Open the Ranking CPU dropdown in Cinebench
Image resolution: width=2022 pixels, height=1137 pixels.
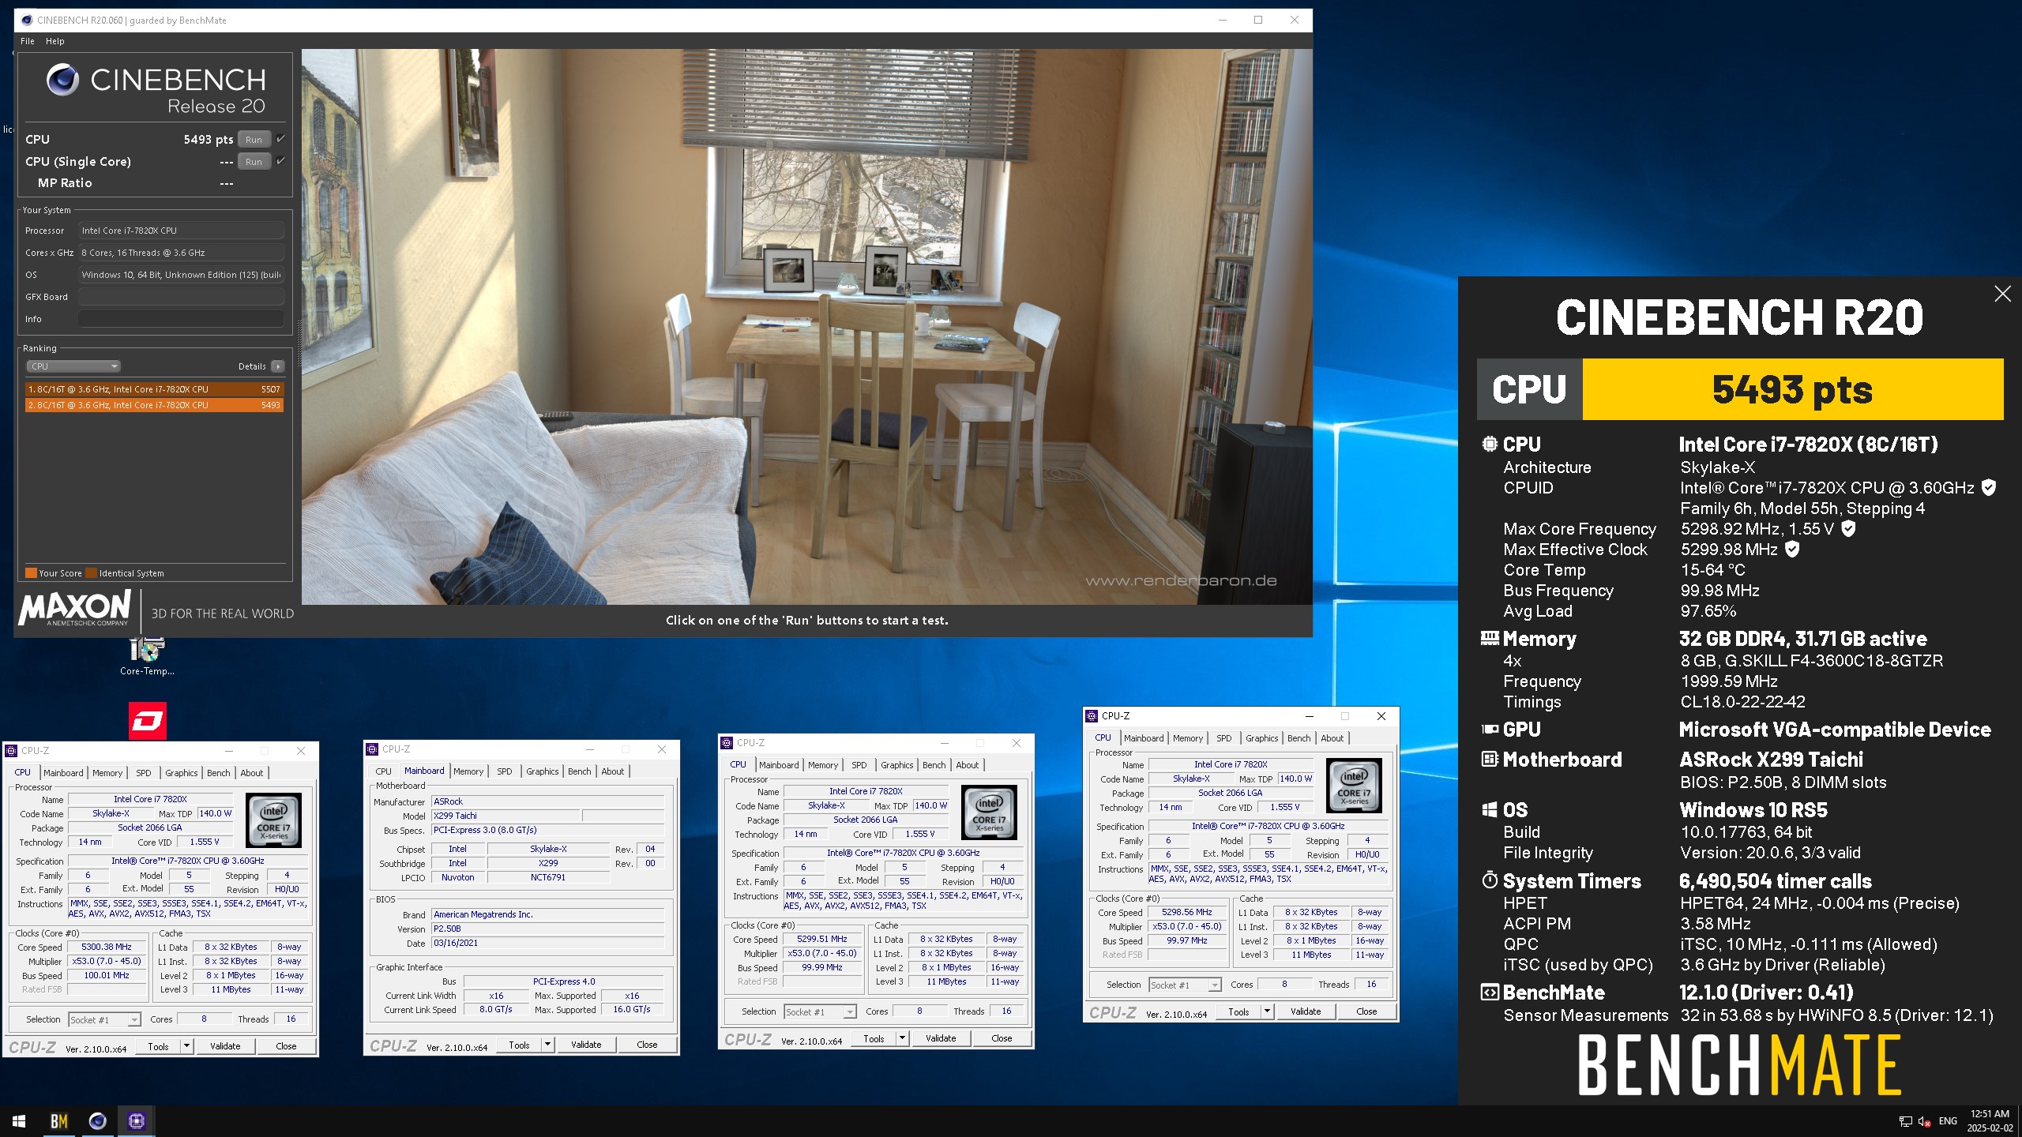73,366
